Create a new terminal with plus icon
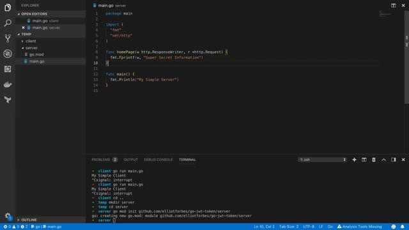The image size is (409, 230). click(x=354, y=160)
